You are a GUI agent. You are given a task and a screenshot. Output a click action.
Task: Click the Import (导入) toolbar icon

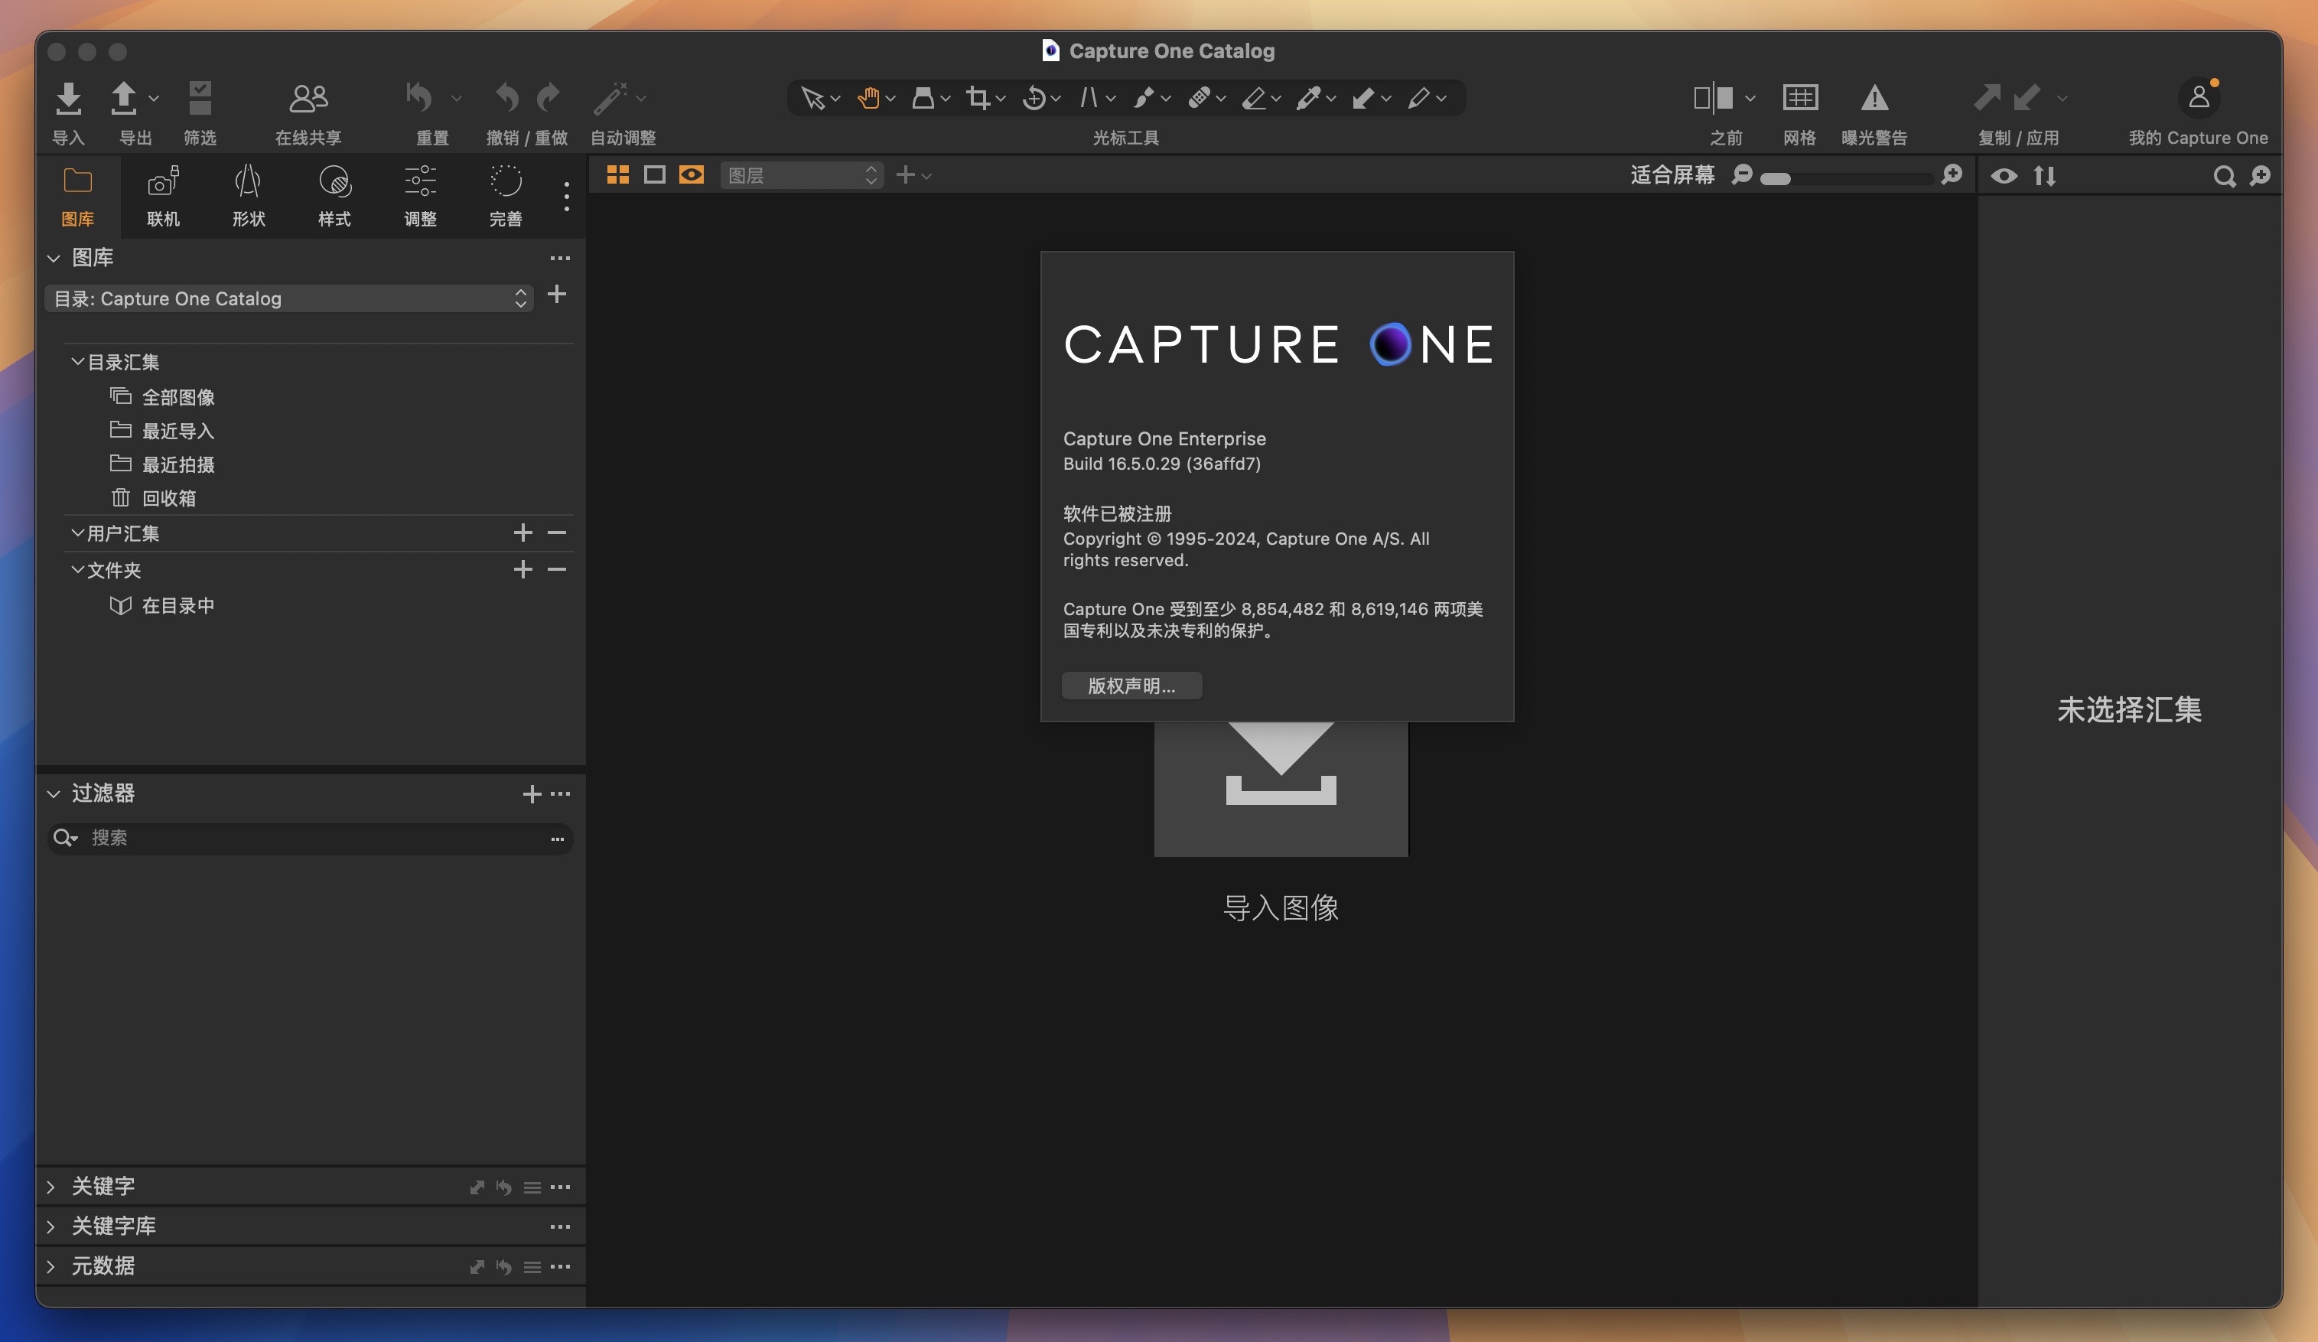coord(68,99)
